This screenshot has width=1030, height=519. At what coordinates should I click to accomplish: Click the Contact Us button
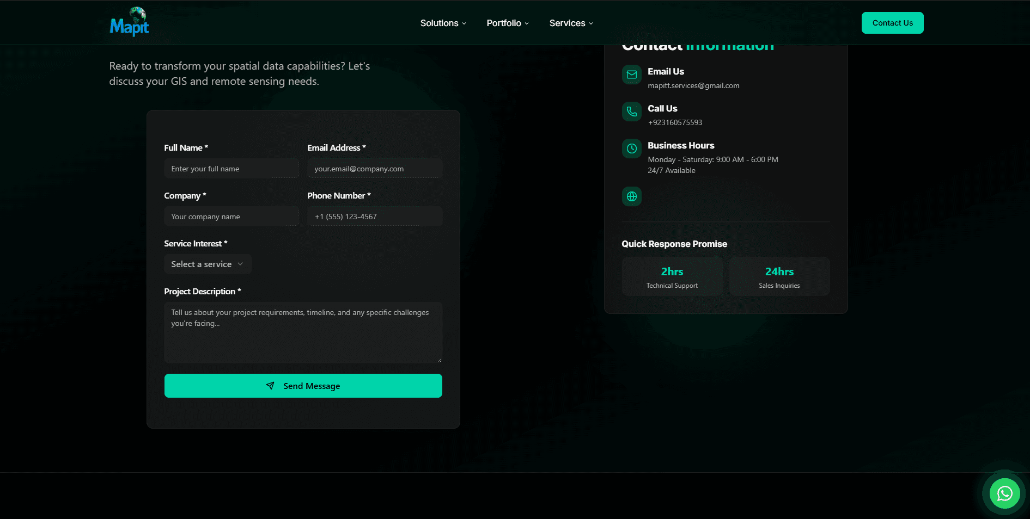click(x=892, y=23)
